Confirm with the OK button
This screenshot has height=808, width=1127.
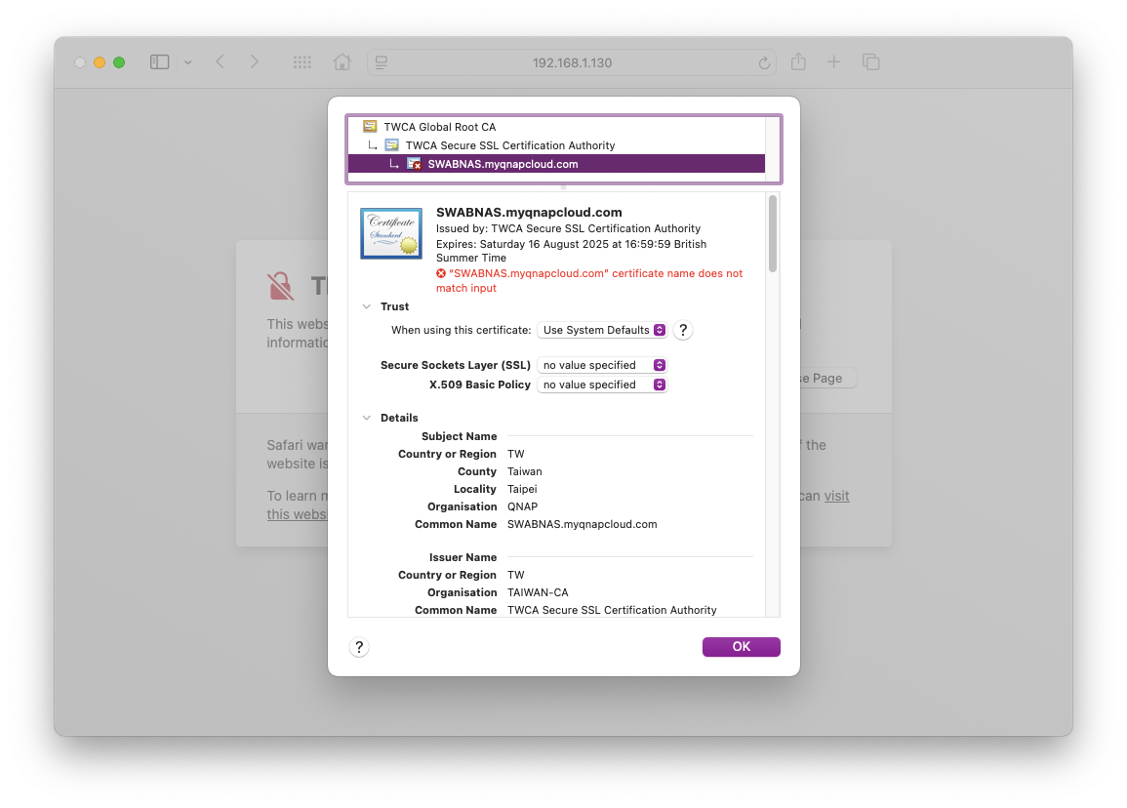point(741,646)
